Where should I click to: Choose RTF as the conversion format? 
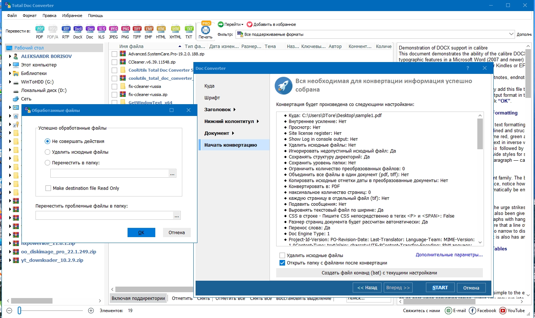pos(66,31)
